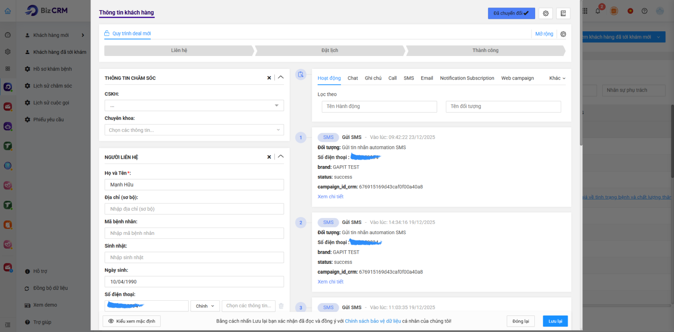Close the Thông tin chăm sóc section X
This screenshot has height=332, width=674.
pos(269,78)
